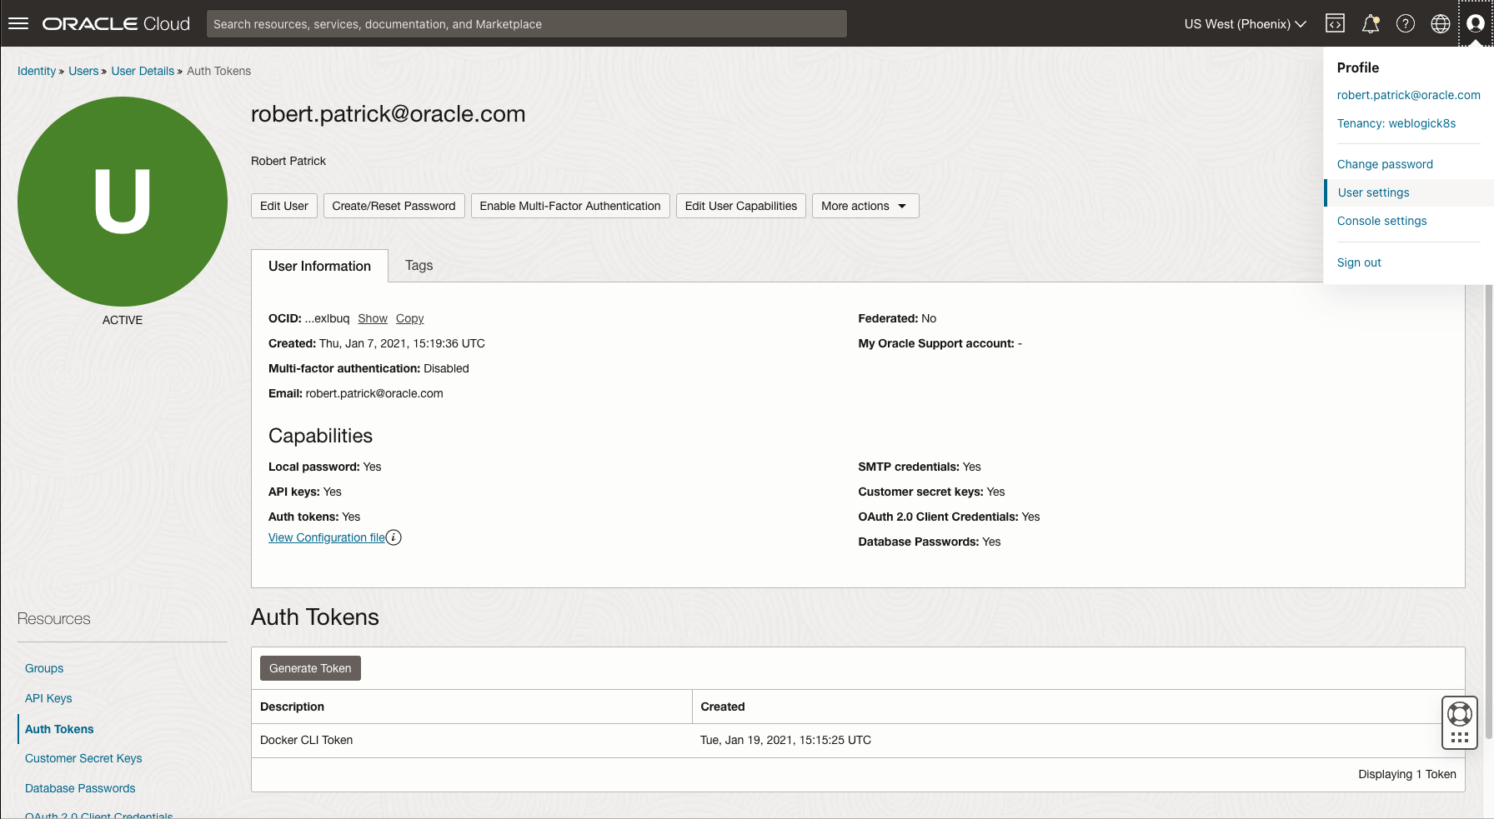
Task: Choose Console settings in Profile menu
Action: click(1381, 221)
